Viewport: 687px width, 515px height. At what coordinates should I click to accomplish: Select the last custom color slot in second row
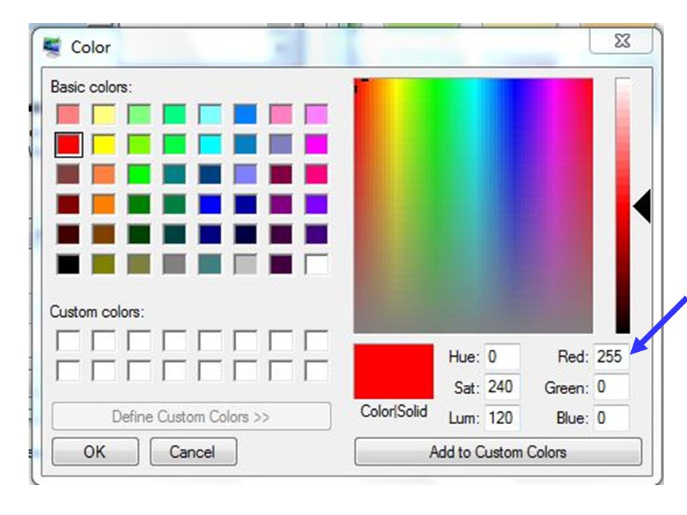tap(316, 371)
